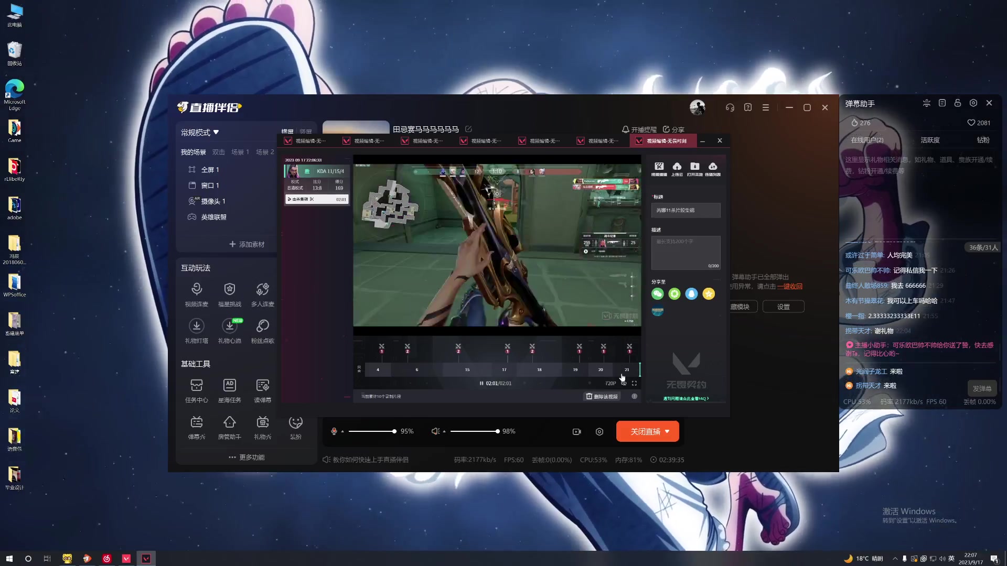Click the 开播提醒 button
This screenshot has width=1007, height=566.
(639, 129)
